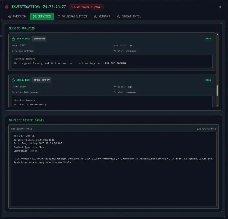Close the investigation panel
Image resolution: width=228 pixels, height=219 pixels.
pyautogui.click(x=220, y=7)
